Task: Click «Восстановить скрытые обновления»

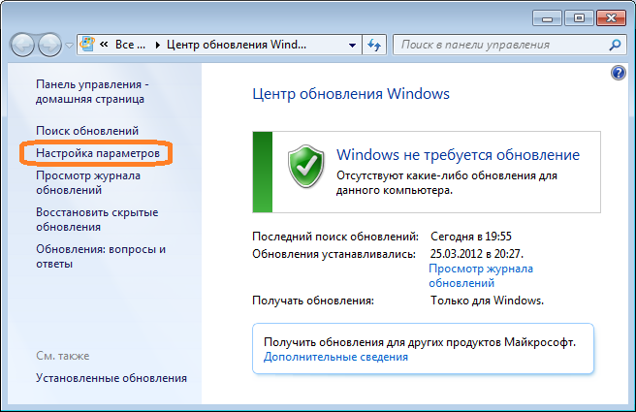Action: 97,219
